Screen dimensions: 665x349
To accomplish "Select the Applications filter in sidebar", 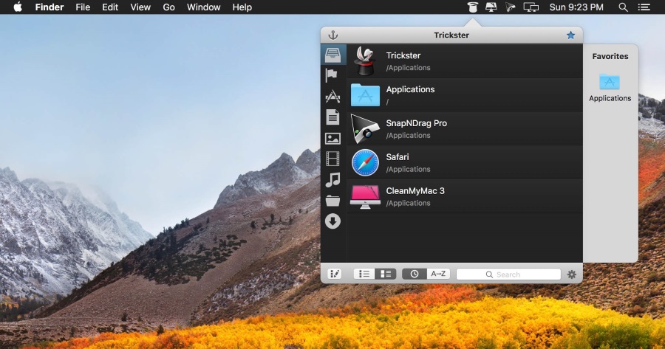I will click(x=332, y=96).
